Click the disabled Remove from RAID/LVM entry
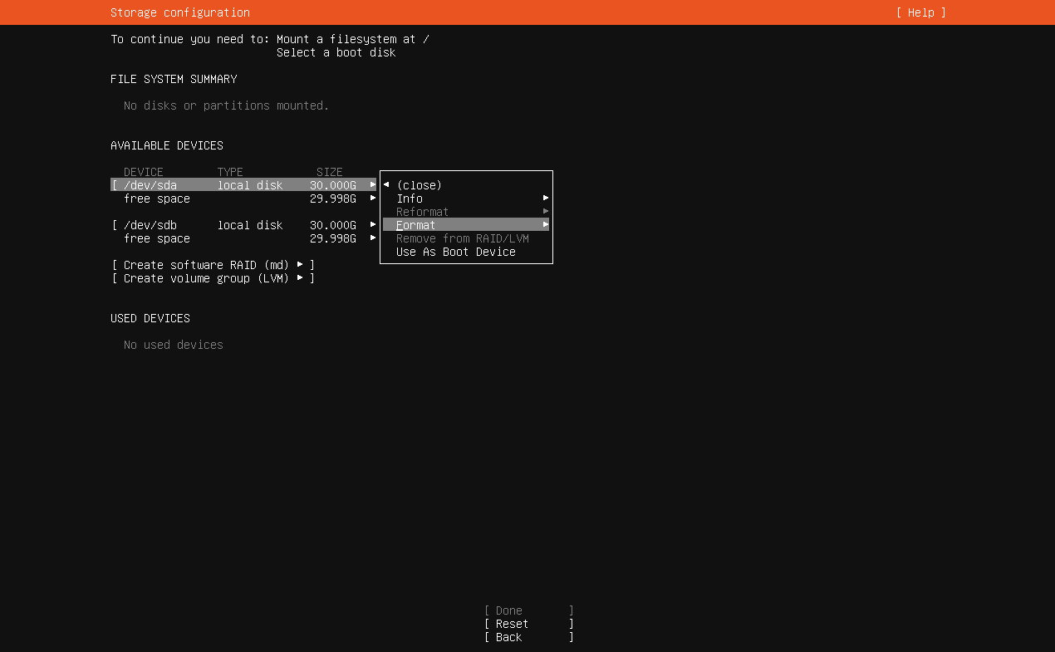 point(462,238)
